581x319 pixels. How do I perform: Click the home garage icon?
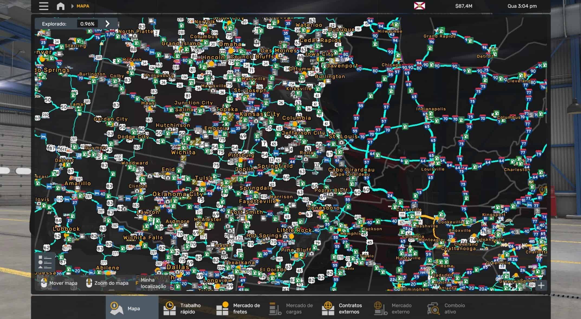click(60, 6)
